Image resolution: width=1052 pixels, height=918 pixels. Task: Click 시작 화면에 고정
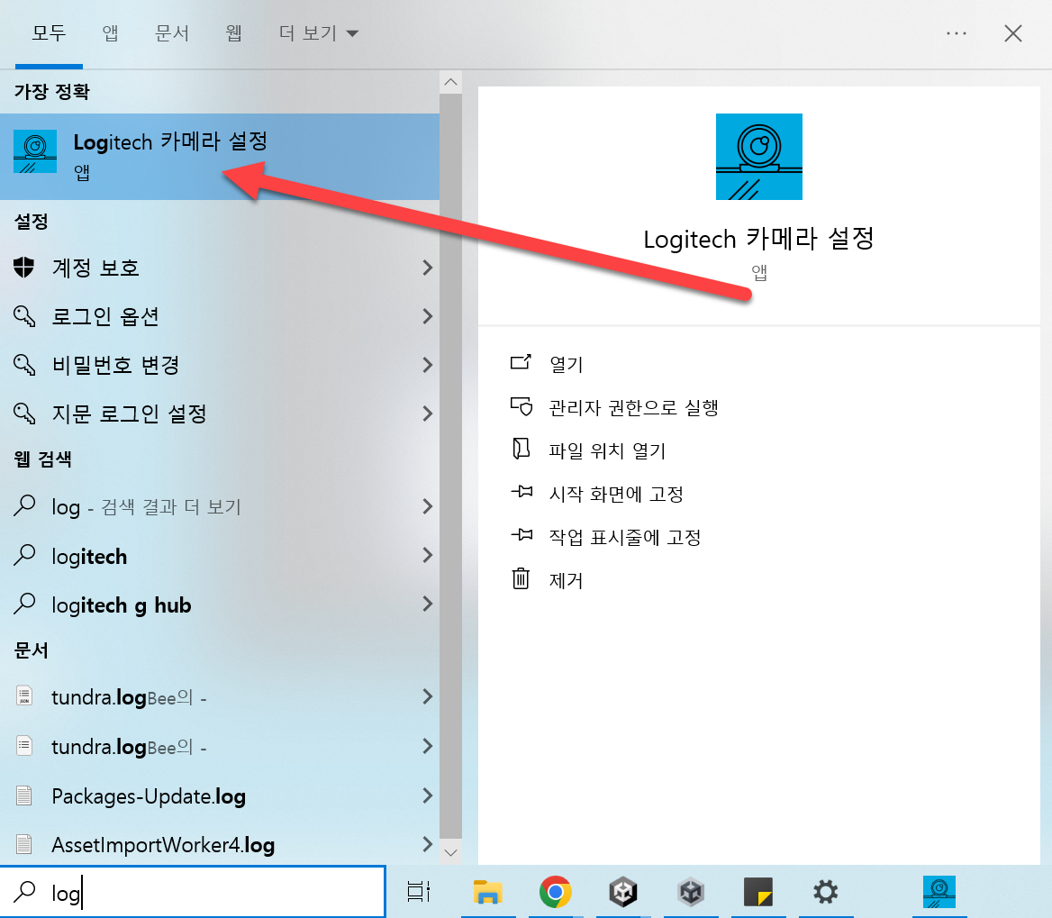(616, 494)
